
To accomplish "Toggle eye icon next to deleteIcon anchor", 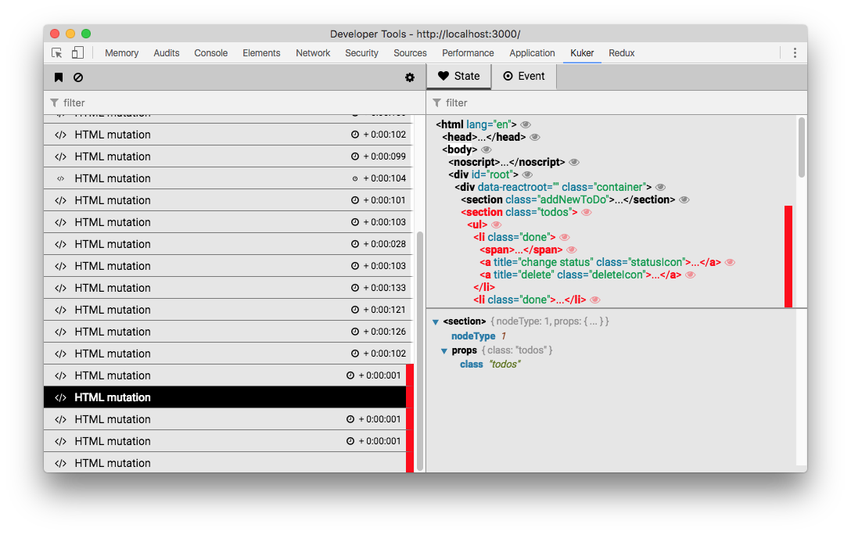I will tap(691, 275).
